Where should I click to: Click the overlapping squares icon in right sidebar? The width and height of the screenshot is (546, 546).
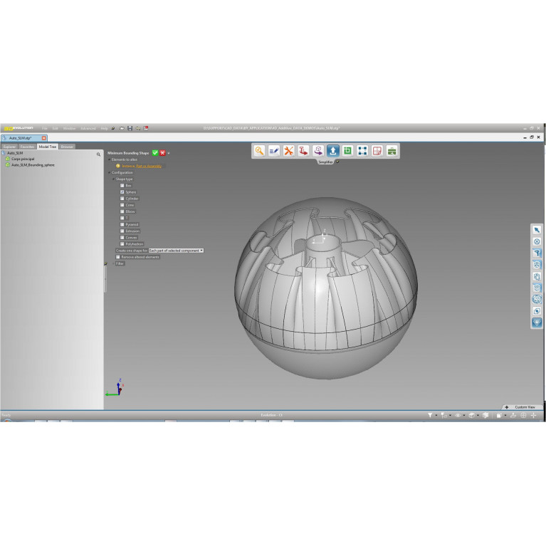coord(537,311)
